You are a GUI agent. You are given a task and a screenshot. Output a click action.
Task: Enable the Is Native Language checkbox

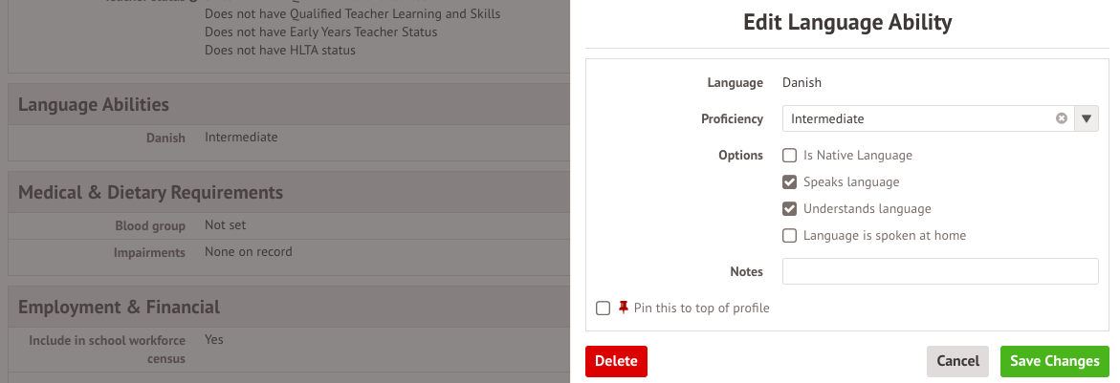pos(790,156)
